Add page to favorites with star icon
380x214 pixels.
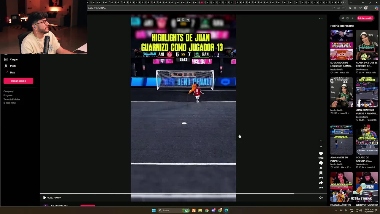coord(343,8)
